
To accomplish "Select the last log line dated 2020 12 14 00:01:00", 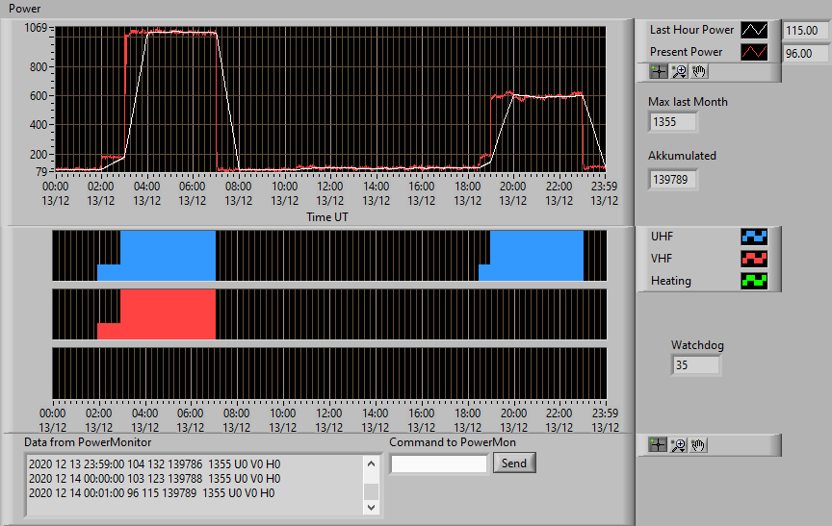I will (152, 493).
